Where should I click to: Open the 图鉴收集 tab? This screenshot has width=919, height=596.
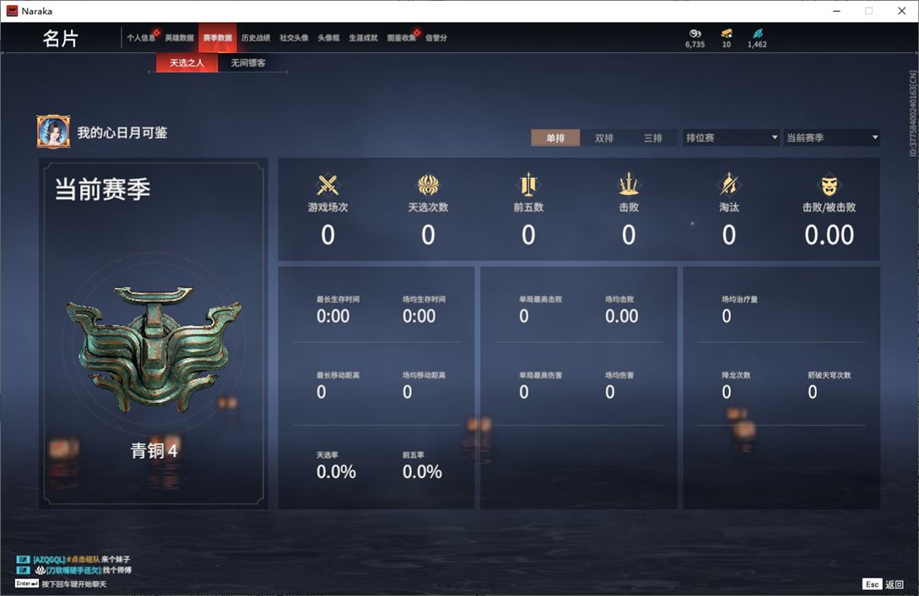pos(402,37)
